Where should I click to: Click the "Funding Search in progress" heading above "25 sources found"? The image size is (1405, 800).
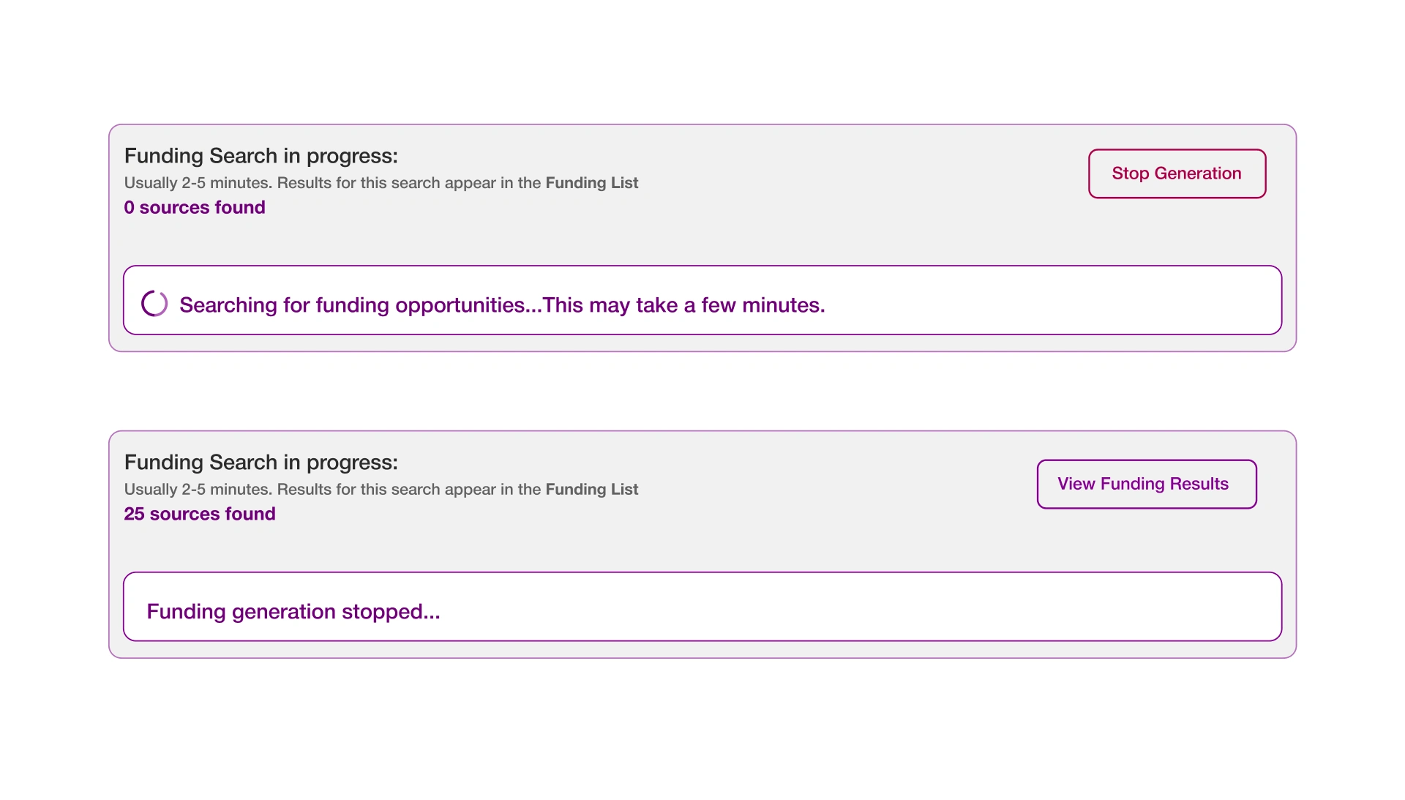261,463
